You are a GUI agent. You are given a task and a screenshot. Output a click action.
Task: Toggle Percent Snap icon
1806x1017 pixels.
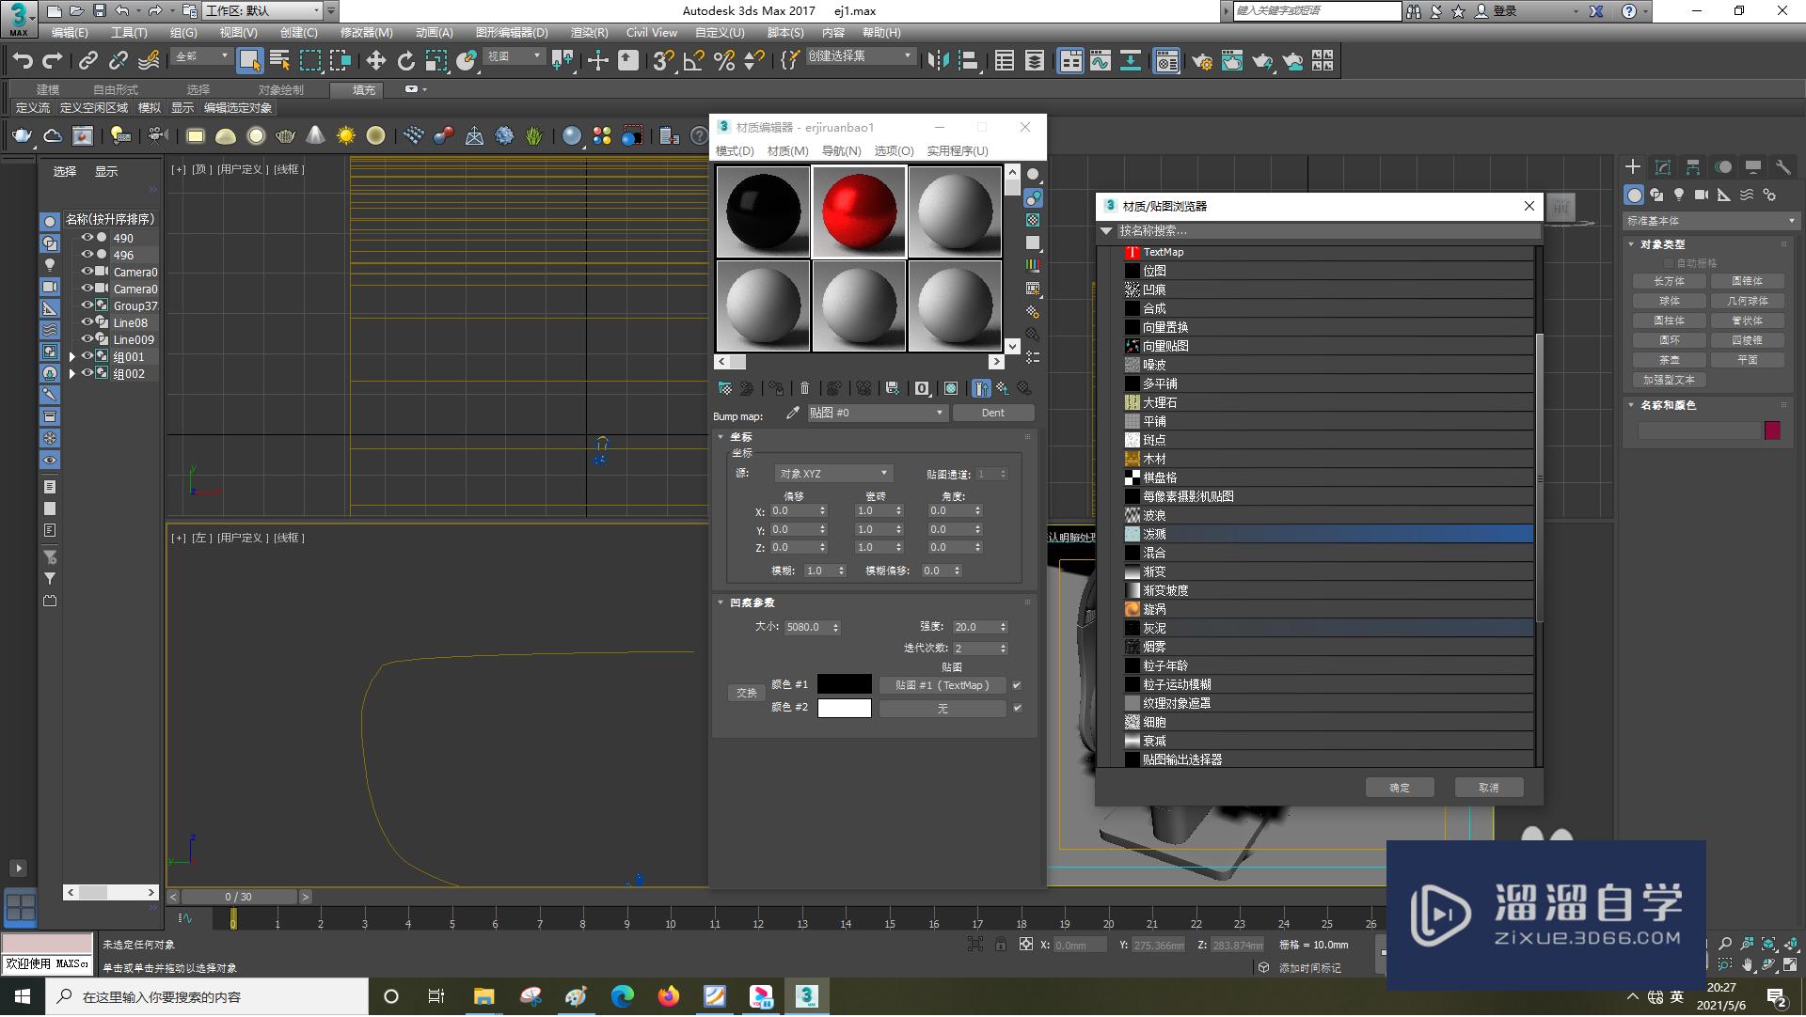click(x=724, y=61)
